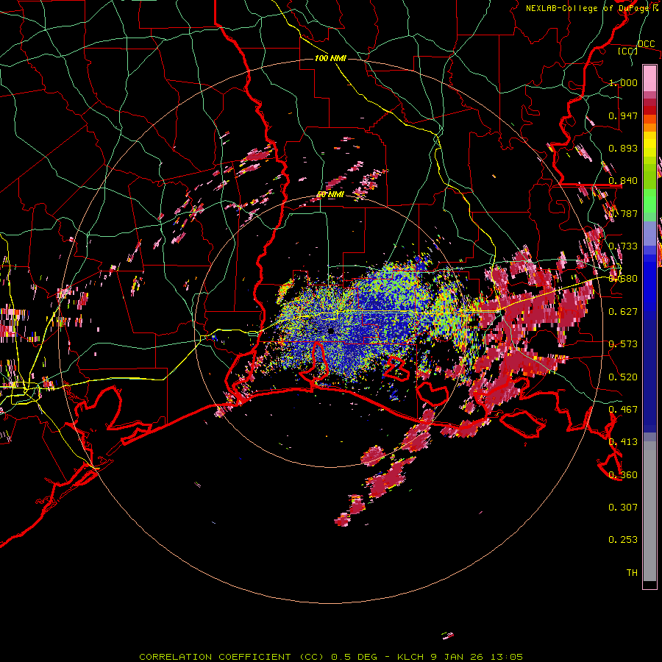Select the 0.787 legend value
The width and height of the screenshot is (662, 662).
coord(623,213)
